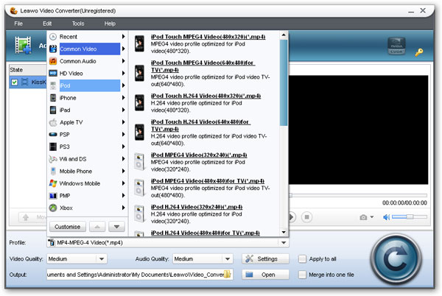Image resolution: width=442 pixels, height=296 pixels.
Task: Click the Add Video film icon
Action: point(23,45)
